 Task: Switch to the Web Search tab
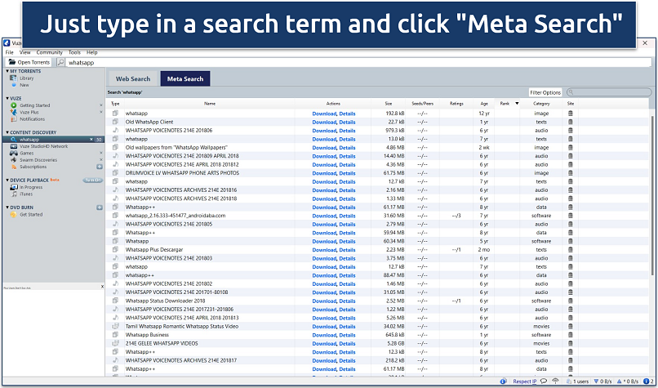tap(133, 78)
